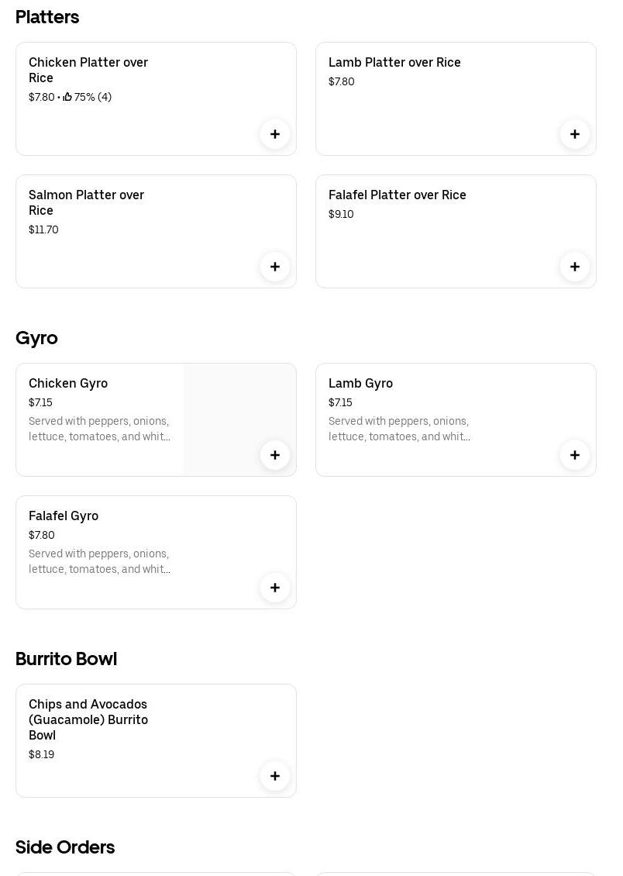Screen dimensions: 623x876
Task: Click the Falafel Gyro description text
Action: (99, 561)
